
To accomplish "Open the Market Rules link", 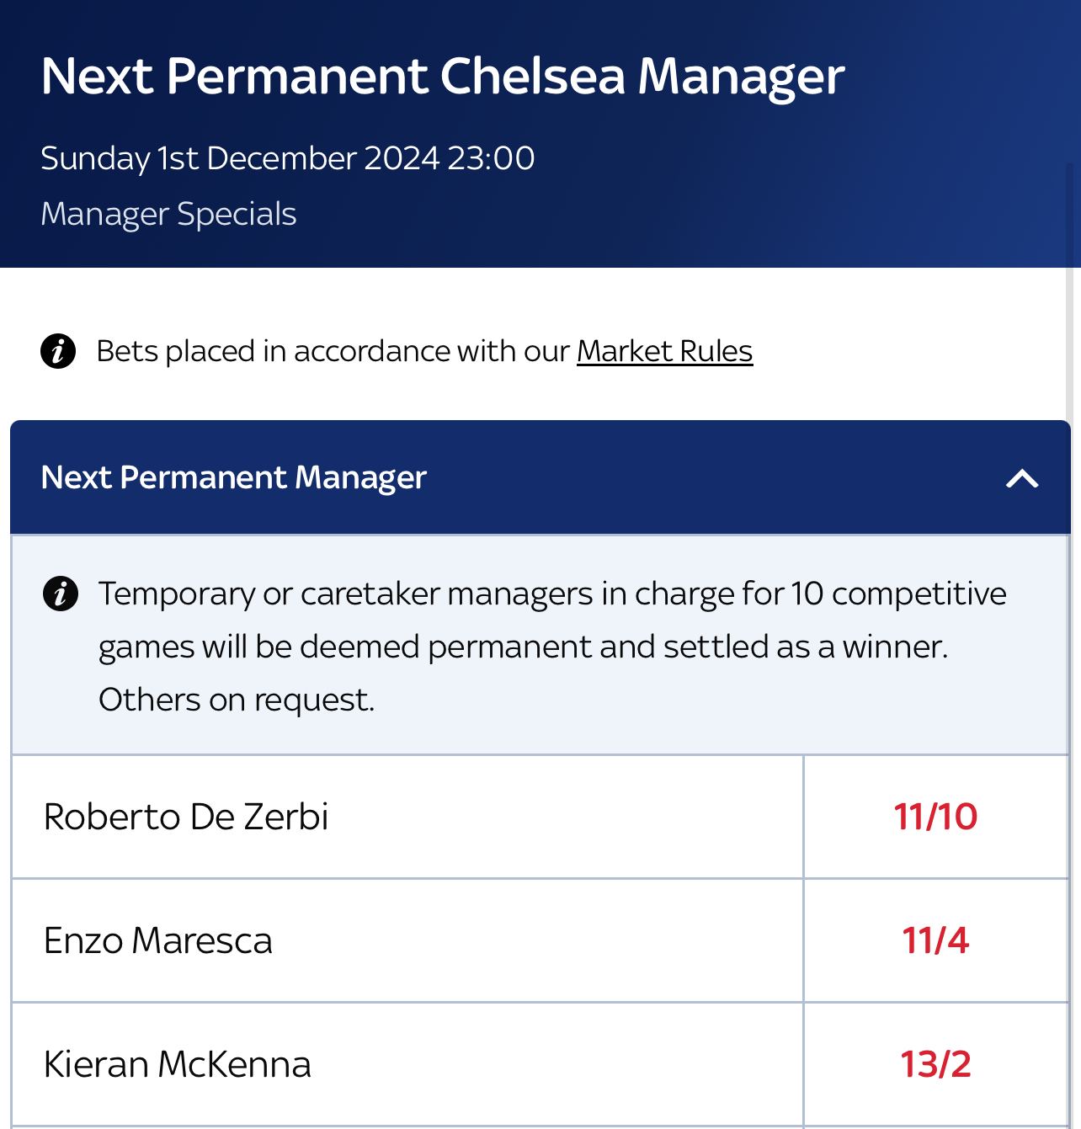I will coord(664,351).
